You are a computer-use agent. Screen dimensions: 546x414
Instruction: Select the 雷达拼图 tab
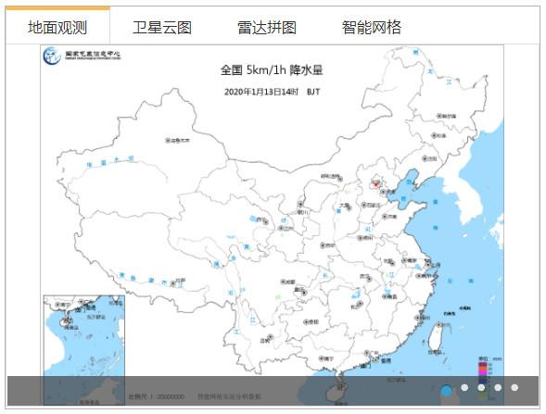(x=267, y=27)
